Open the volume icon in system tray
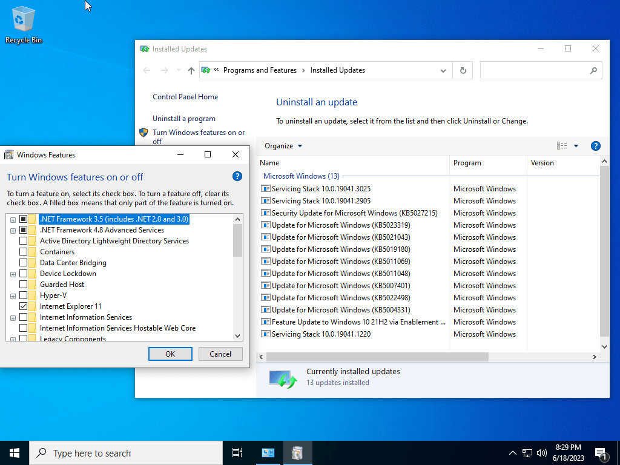This screenshot has width=620, height=465. click(x=542, y=453)
